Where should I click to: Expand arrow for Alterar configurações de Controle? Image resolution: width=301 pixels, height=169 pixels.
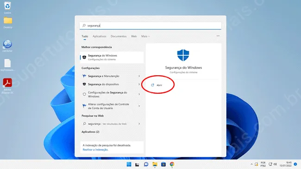[x=139, y=106]
